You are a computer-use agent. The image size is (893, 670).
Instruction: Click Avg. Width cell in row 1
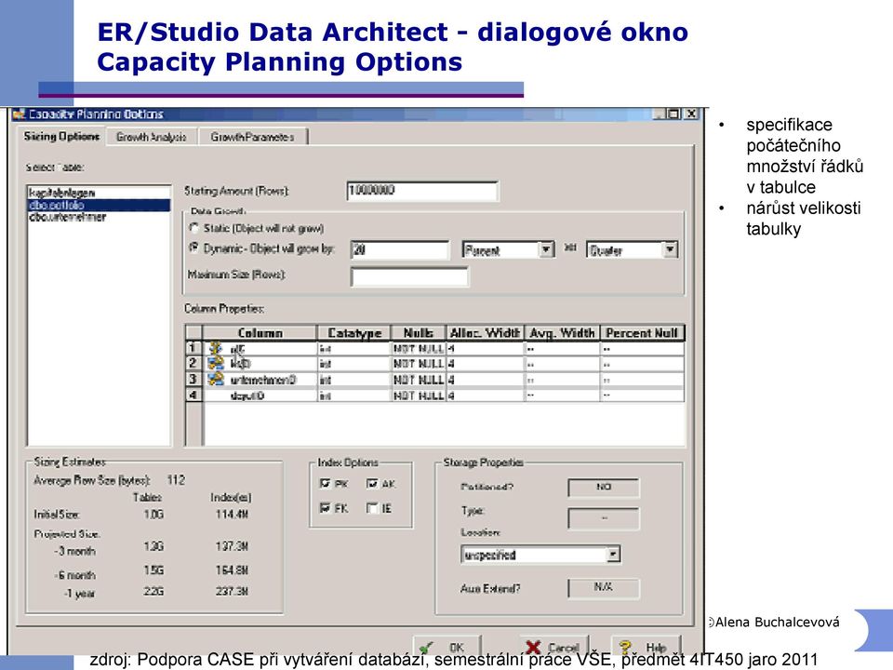point(562,348)
